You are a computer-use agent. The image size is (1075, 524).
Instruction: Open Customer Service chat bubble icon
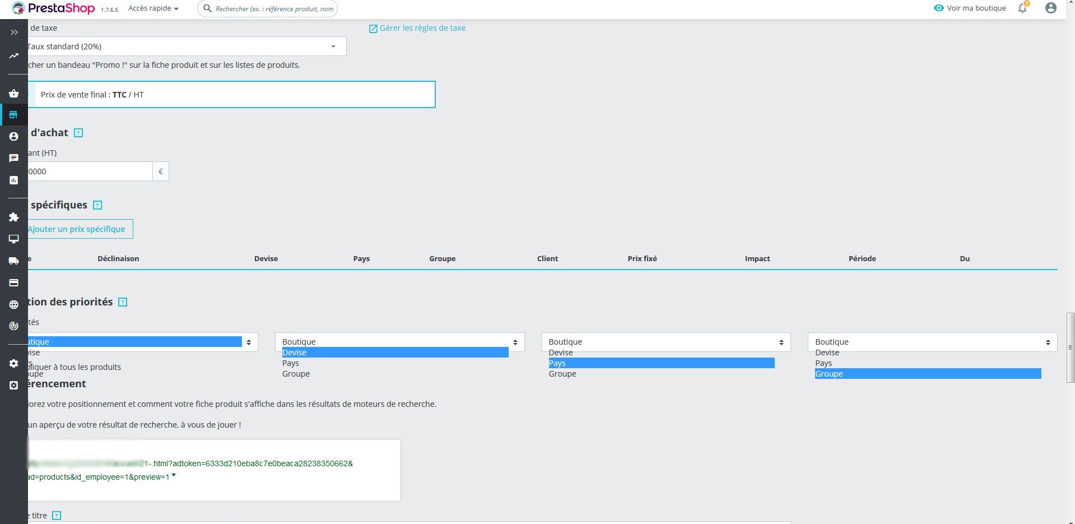[14, 158]
